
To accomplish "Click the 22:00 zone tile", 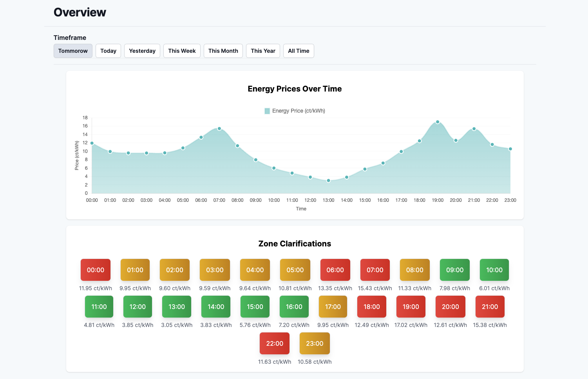I will pos(275,343).
